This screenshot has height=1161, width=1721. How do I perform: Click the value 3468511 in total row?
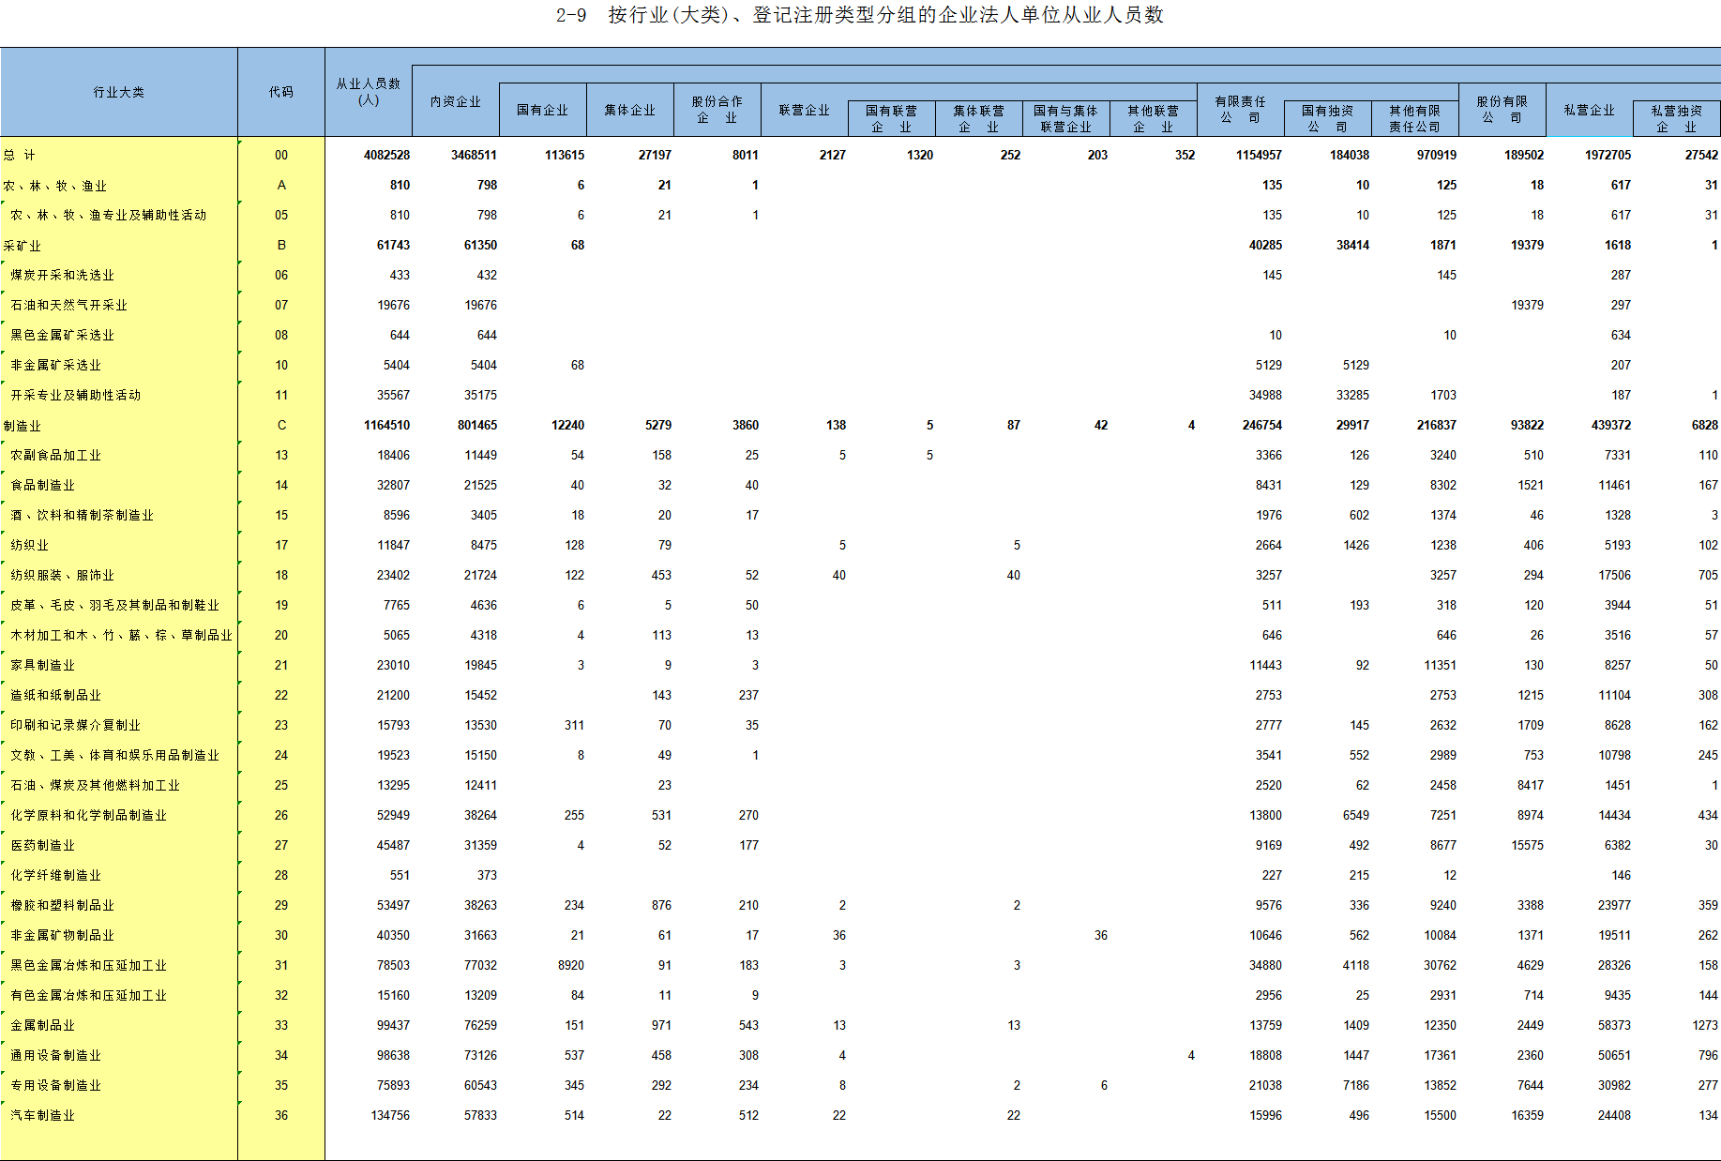tap(474, 155)
